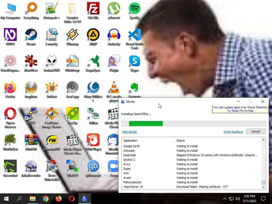The height and width of the screenshot is (204, 272).
Task: Select the FileZilla desktop shortcut
Action: coord(93,11)
